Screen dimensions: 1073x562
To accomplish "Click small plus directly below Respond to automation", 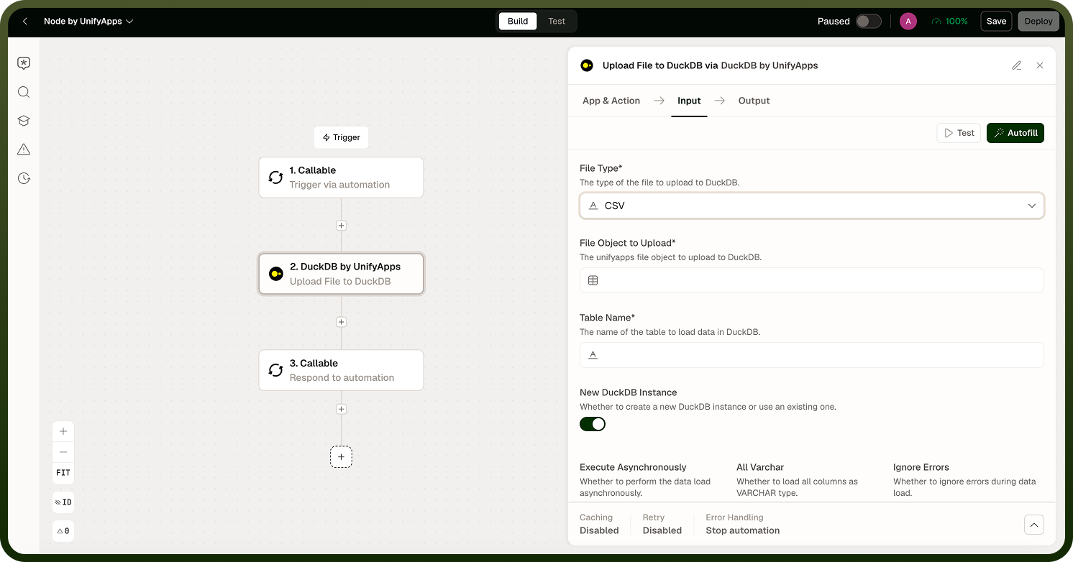I will pos(342,409).
